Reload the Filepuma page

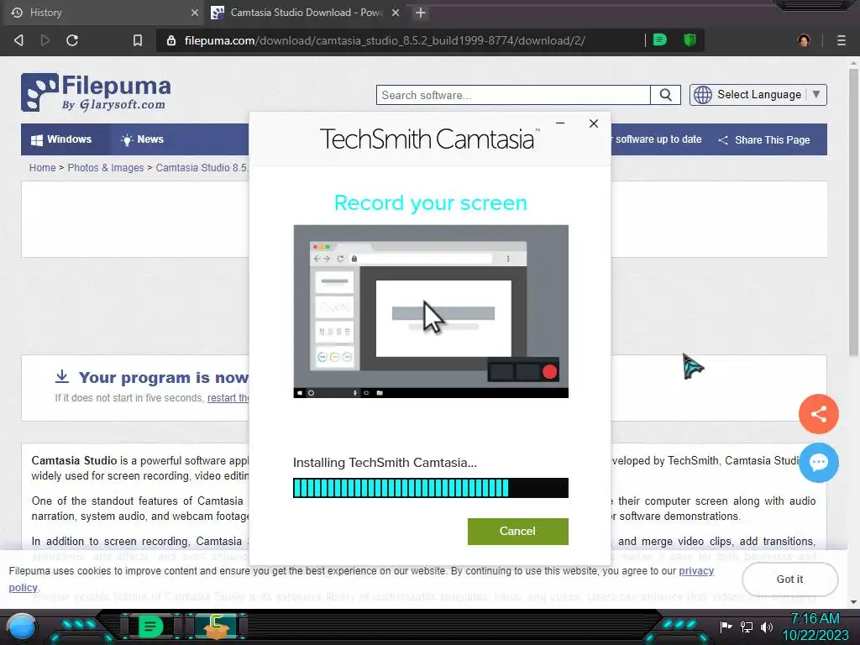(x=72, y=40)
